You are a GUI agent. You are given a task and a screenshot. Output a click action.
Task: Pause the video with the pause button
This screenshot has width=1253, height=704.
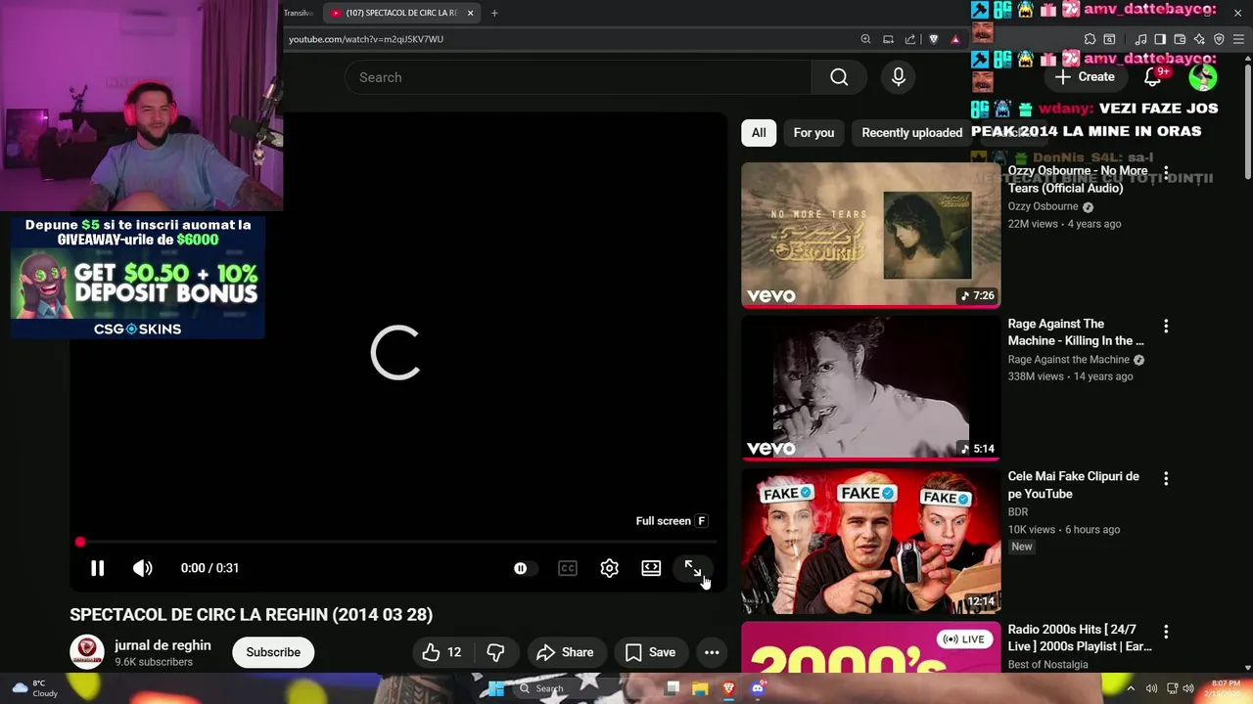97,568
